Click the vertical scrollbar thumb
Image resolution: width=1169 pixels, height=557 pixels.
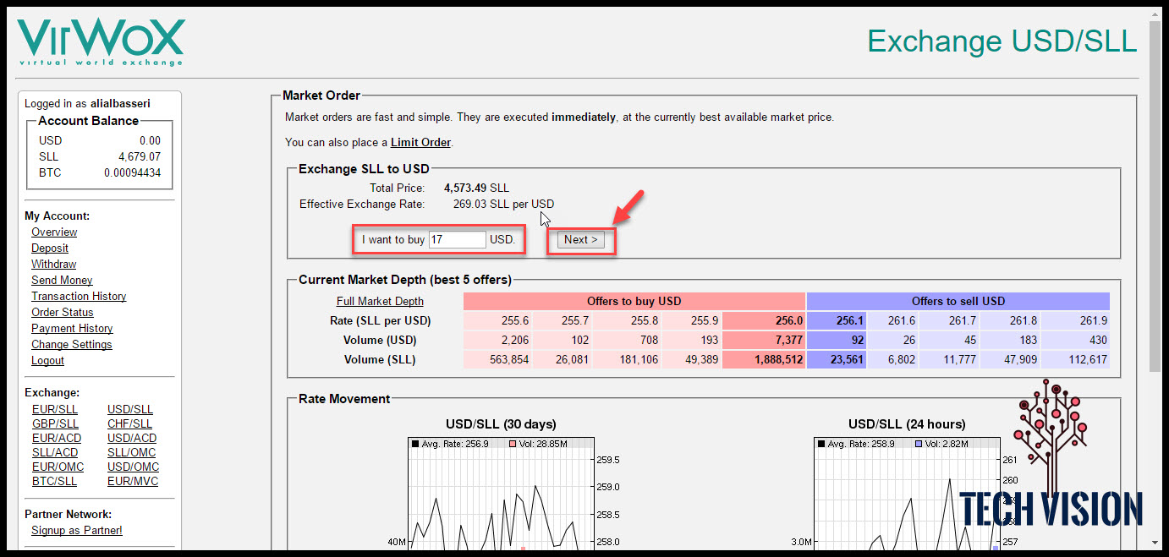coord(1155,196)
